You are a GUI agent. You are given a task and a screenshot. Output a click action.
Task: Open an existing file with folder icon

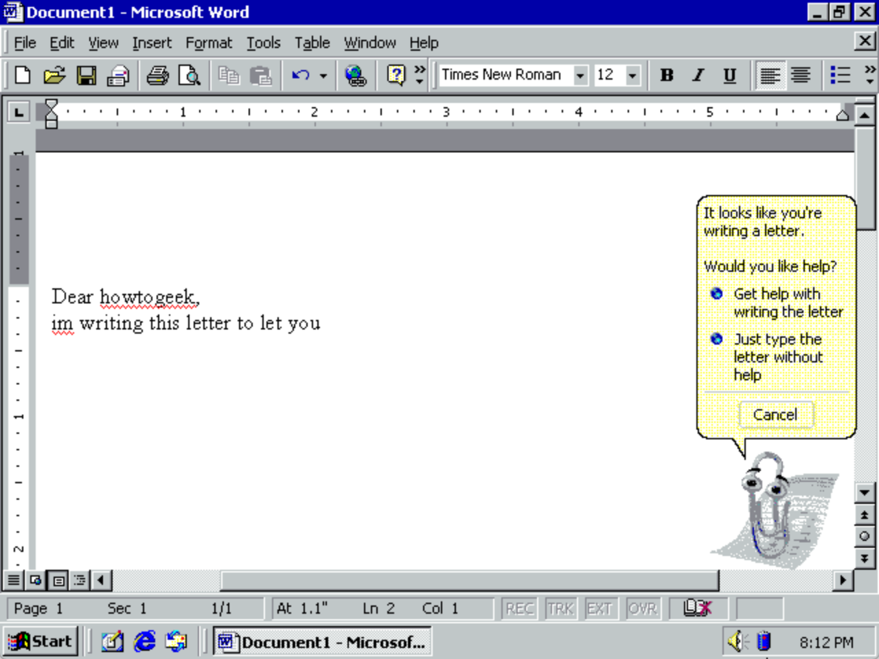54,75
